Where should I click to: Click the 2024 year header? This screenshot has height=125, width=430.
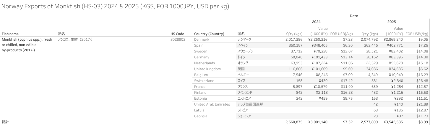pyautogui.click(x=316, y=22)
